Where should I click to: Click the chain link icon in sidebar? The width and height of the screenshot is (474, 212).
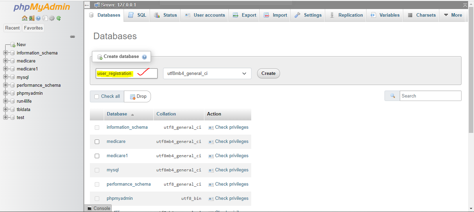[x=73, y=36]
